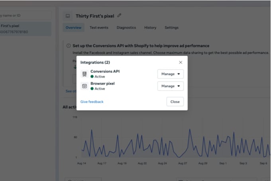Click the Close button in Integrations dialog

coord(175,101)
